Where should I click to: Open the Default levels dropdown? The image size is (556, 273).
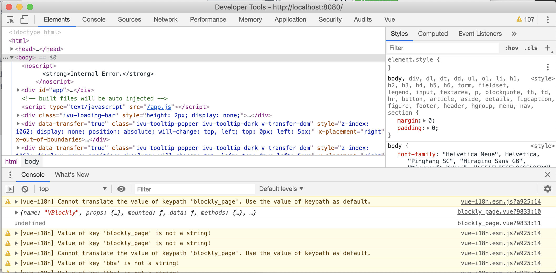point(280,189)
